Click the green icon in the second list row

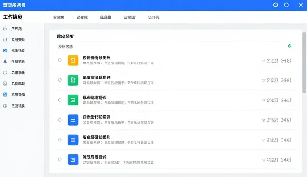click(73, 80)
